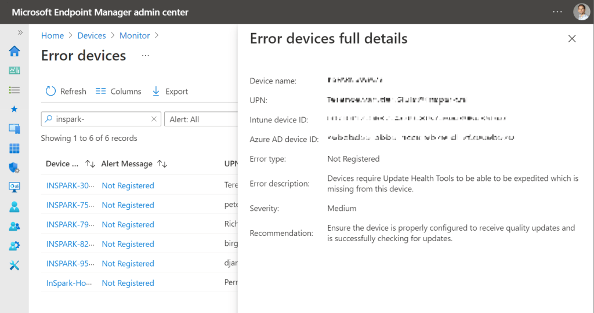
Task: Open the Columns chooser
Action: coord(118,92)
